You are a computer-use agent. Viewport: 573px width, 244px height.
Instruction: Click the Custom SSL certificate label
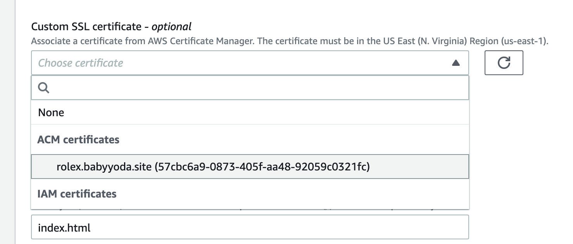86,27
